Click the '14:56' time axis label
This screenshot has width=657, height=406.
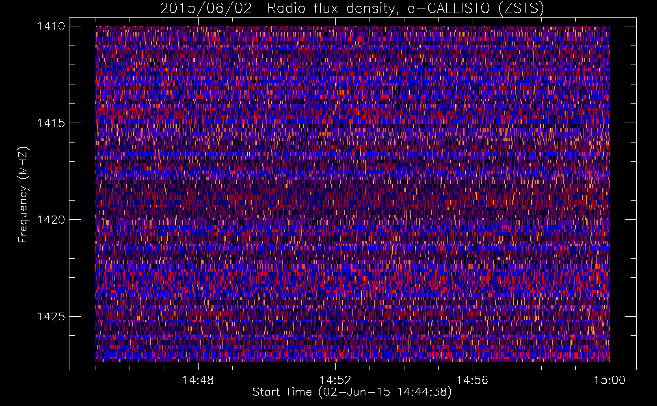[x=473, y=380]
